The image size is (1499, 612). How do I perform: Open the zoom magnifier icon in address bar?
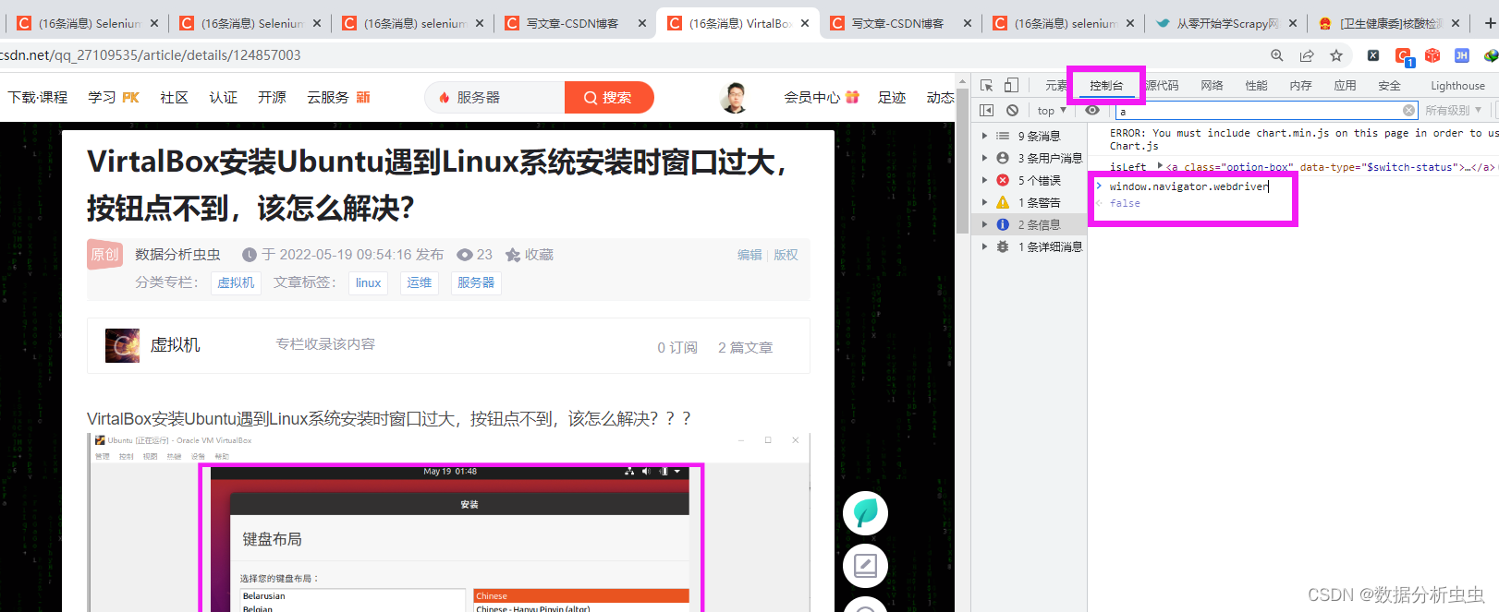click(1277, 55)
